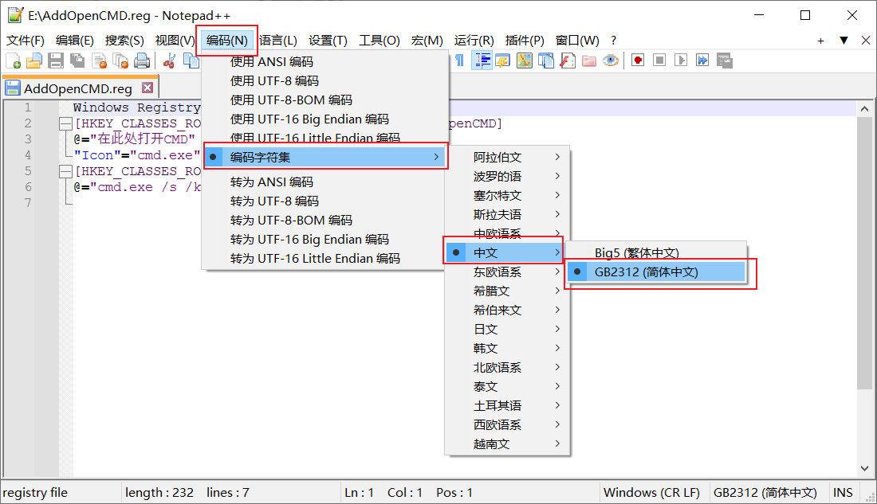
Task: Click the Play recorded macro icon
Action: 681,61
